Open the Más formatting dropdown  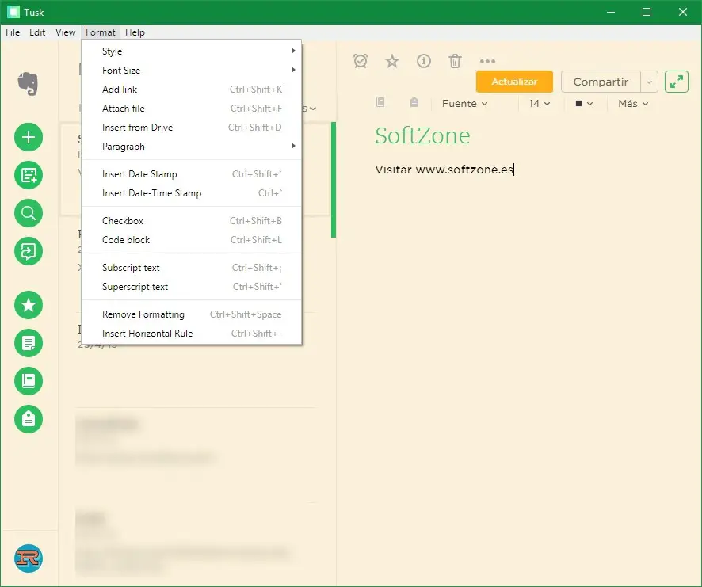coord(633,104)
